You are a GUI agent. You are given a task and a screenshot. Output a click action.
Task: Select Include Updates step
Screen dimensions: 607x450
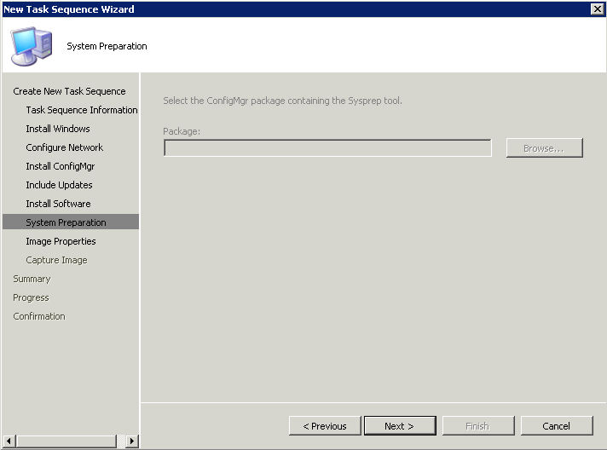click(59, 185)
